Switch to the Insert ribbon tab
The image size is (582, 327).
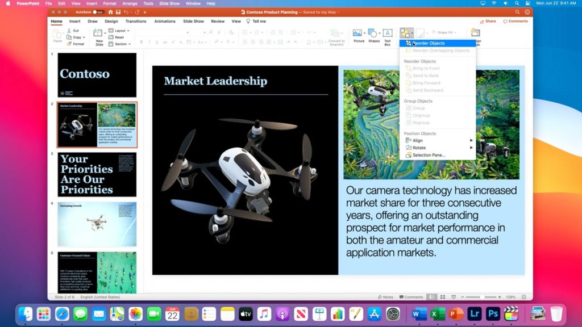point(74,22)
